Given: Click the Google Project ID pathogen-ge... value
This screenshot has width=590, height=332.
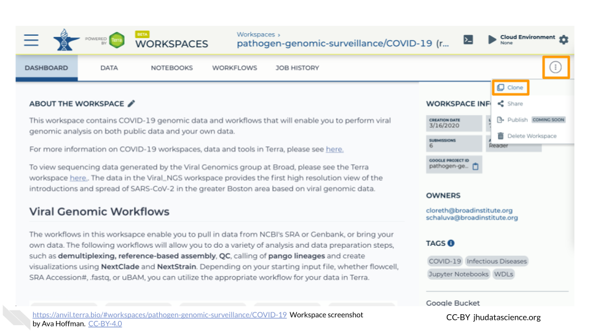Looking at the screenshot, I should [x=449, y=166].
